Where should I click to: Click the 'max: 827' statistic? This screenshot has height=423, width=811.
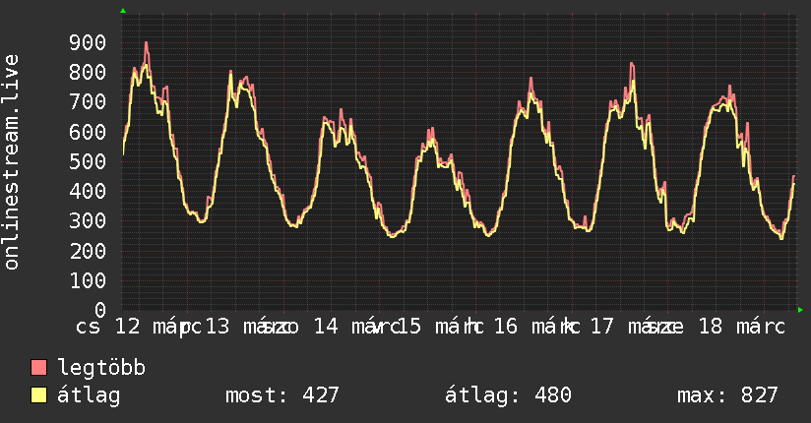(727, 395)
